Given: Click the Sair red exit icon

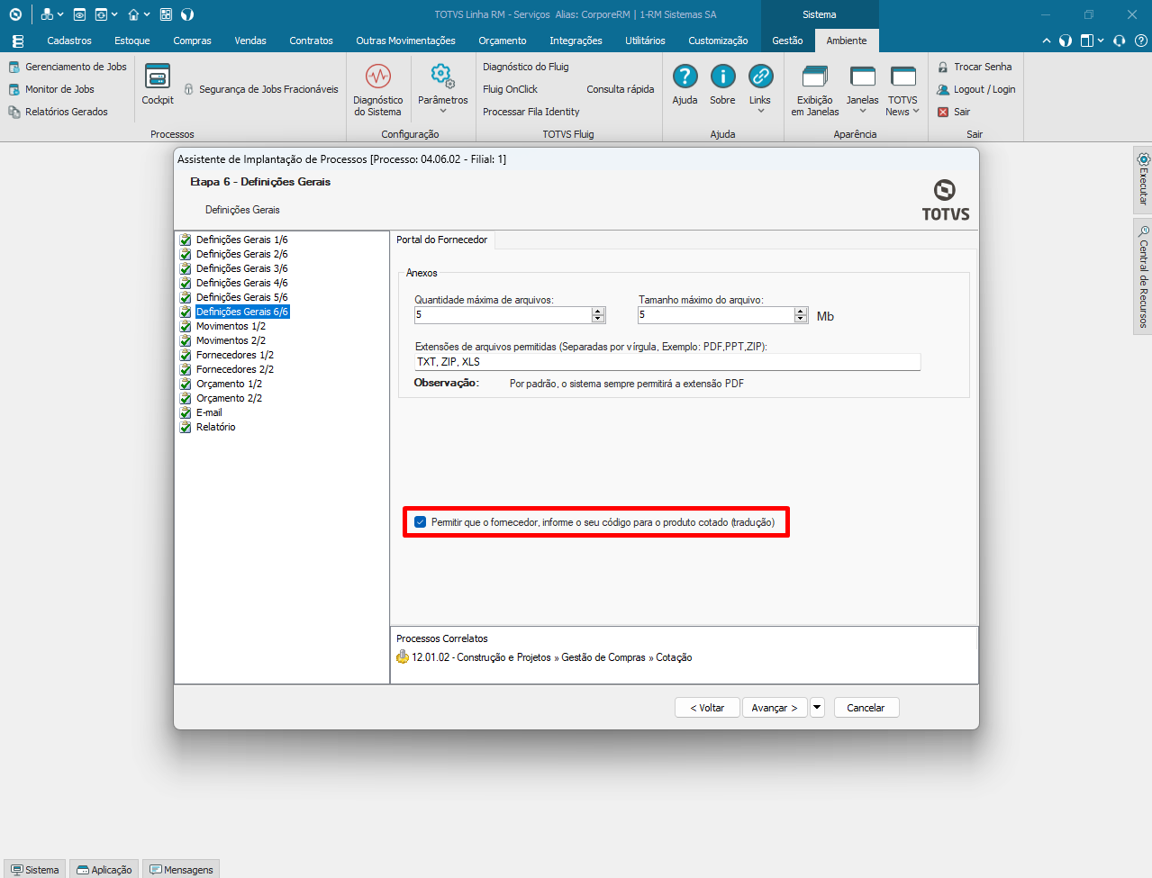Looking at the screenshot, I should [943, 112].
